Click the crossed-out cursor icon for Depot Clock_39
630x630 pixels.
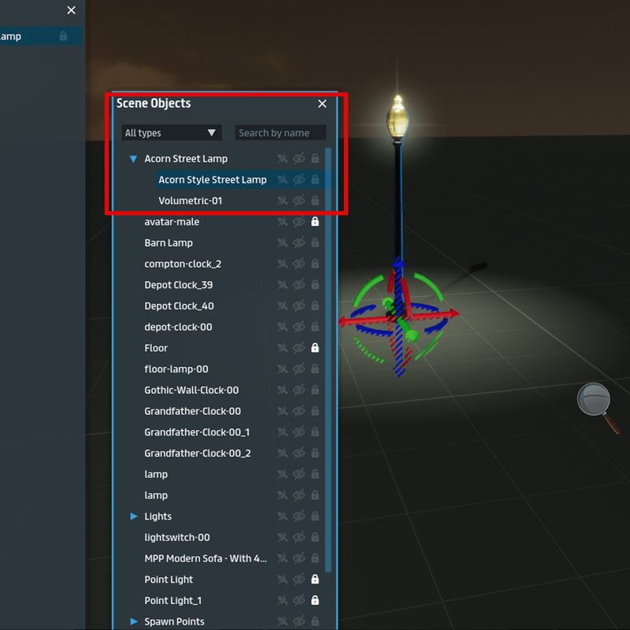coord(282,285)
